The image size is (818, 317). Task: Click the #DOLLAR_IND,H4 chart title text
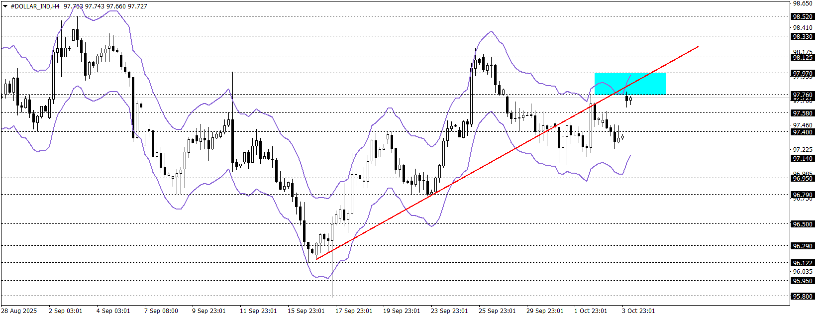[x=35, y=6]
